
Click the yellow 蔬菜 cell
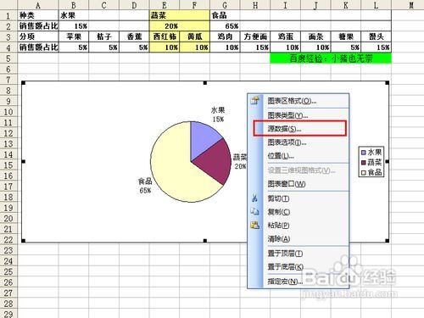pyautogui.click(x=180, y=15)
